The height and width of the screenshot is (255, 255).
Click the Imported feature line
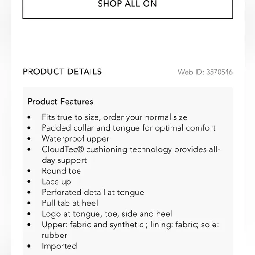(59, 246)
